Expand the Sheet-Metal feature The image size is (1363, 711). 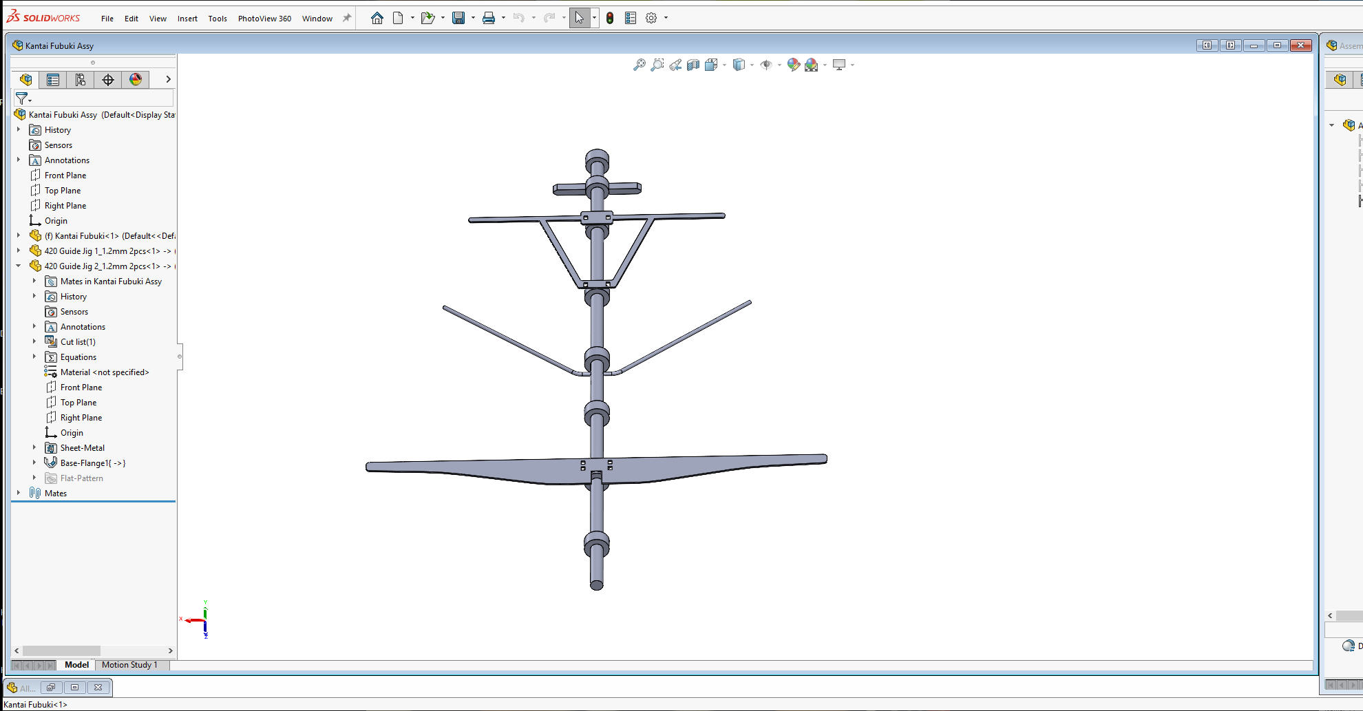pos(34,447)
